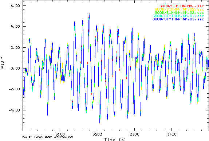
Task: Pick the green GOOD/SLMHNN.NM.02.sac legend entry
Action: (179, 13)
